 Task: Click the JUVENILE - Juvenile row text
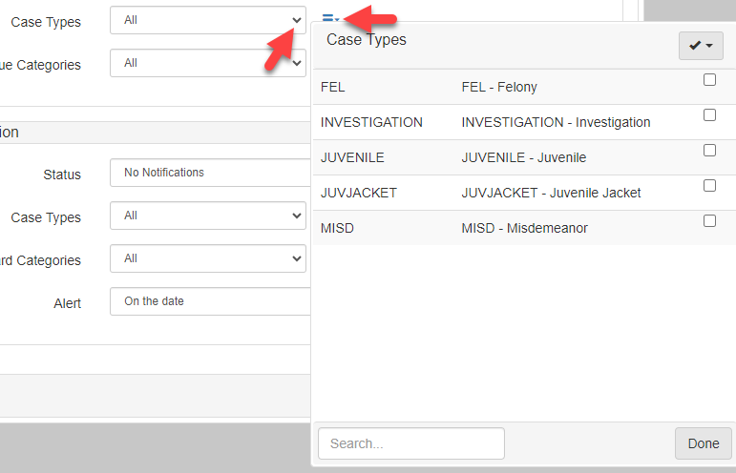[x=523, y=157]
